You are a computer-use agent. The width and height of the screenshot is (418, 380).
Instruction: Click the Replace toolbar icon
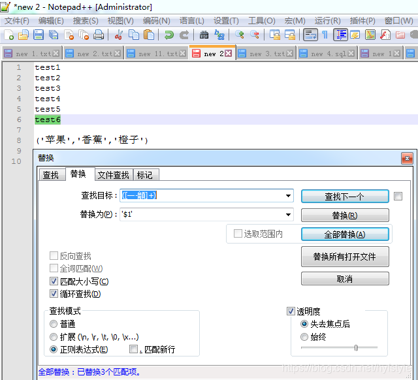219,35
